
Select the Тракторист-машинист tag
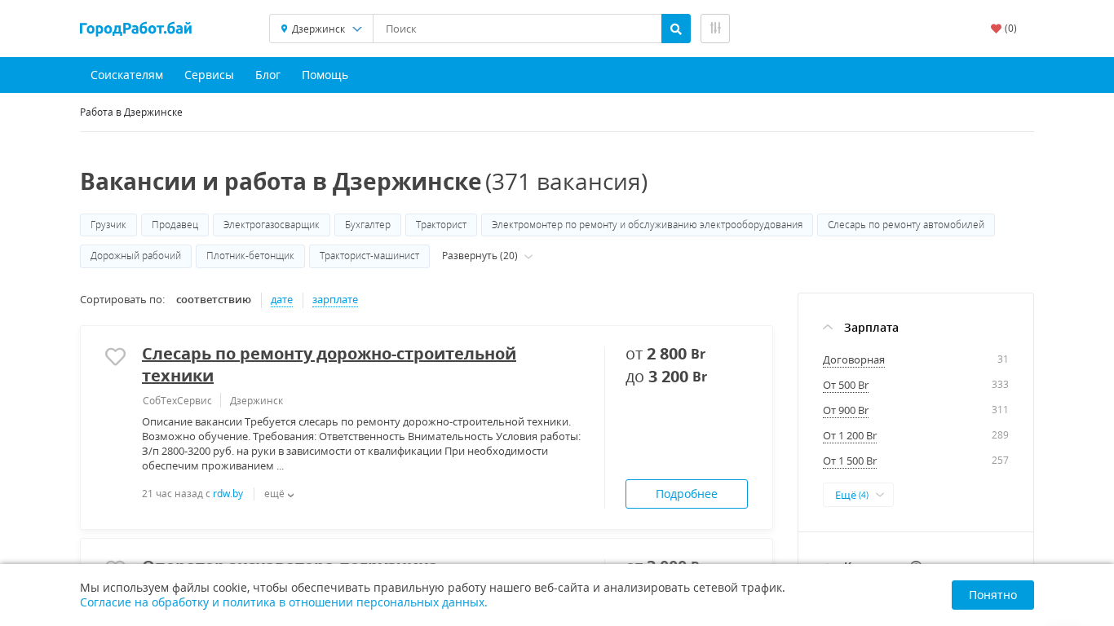pos(369,256)
